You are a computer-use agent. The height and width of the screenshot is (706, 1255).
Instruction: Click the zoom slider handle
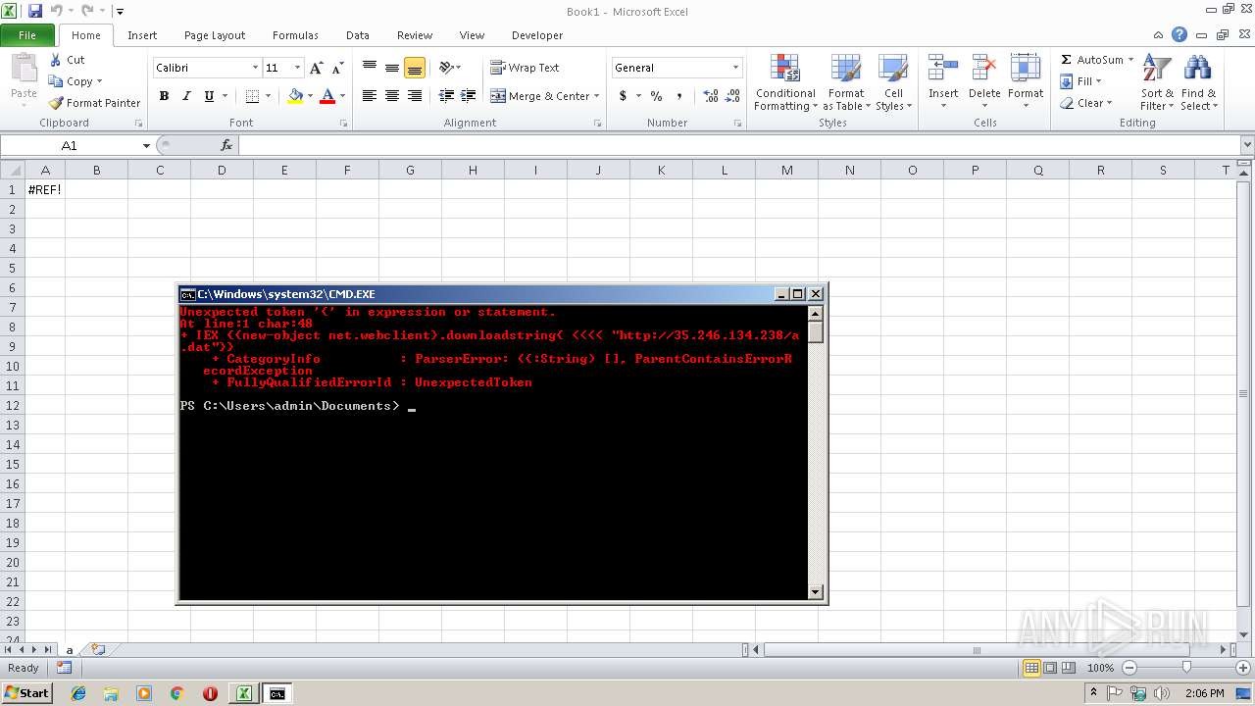point(1186,668)
